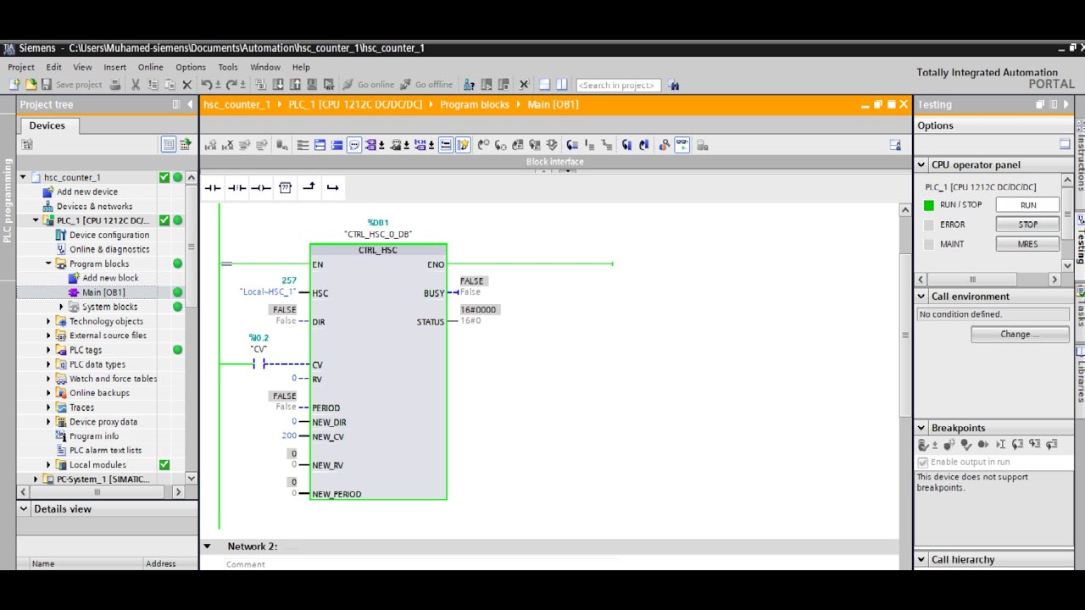Open the Tools menu
This screenshot has width=1085, height=610.
click(228, 67)
